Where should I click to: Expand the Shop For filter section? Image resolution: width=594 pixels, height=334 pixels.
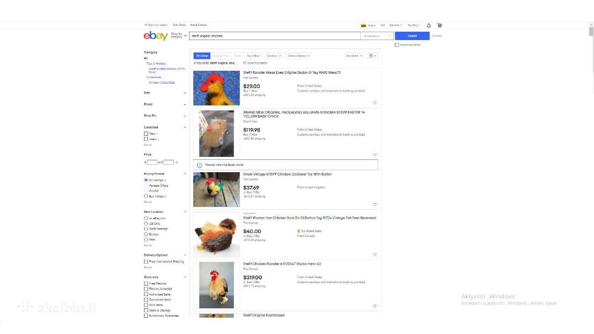click(165, 116)
